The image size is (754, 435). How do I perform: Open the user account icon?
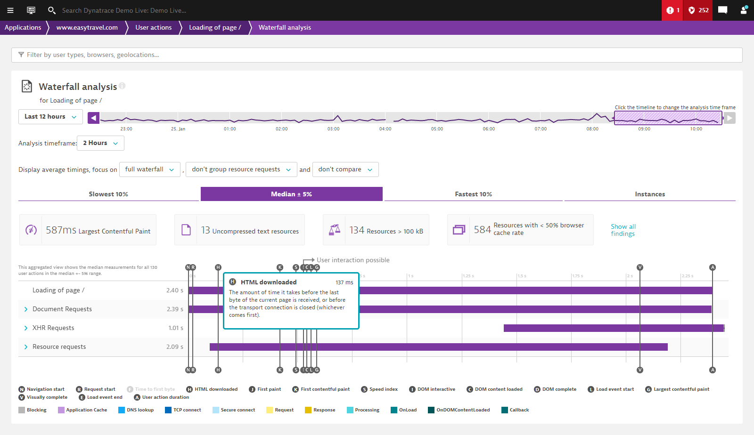click(744, 10)
